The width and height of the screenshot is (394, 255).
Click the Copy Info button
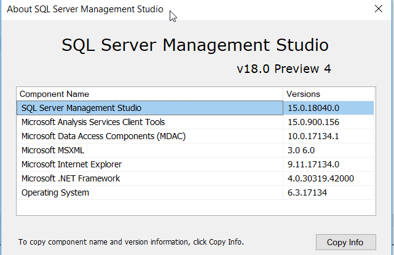tap(345, 242)
